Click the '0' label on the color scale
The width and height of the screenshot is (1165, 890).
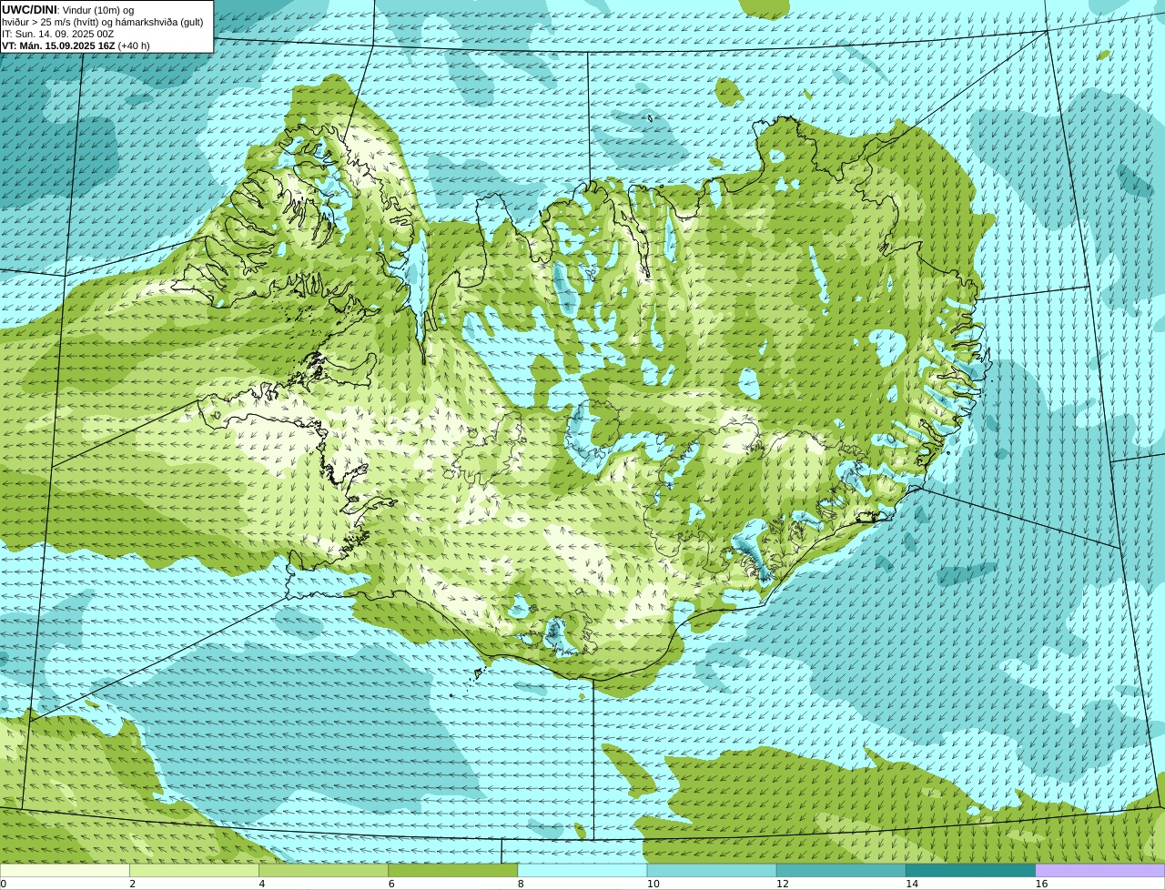click(3, 884)
